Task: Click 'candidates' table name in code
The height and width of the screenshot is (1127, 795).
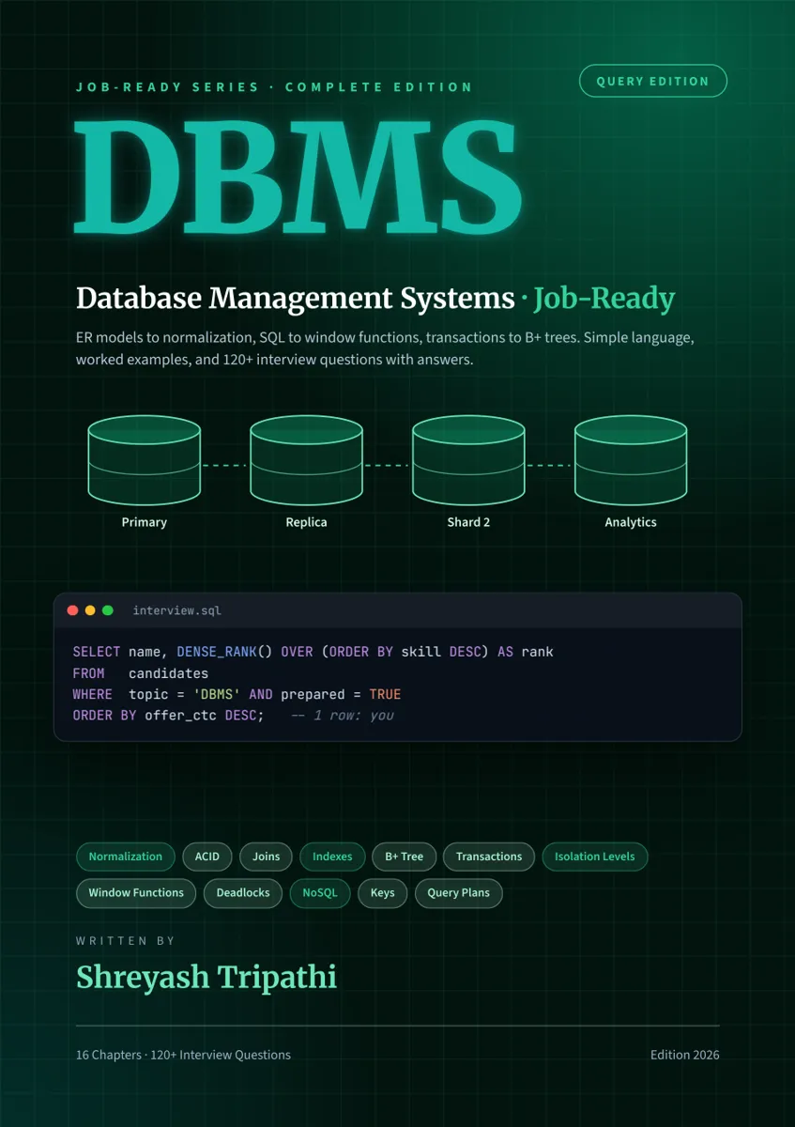Action: pos(168,673)
